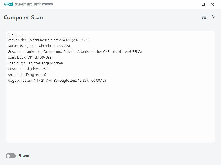Click the PREMIUM badge in the title

click(47, 5)
